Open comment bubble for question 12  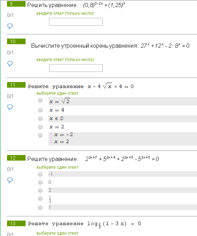[x=10, y=180]
